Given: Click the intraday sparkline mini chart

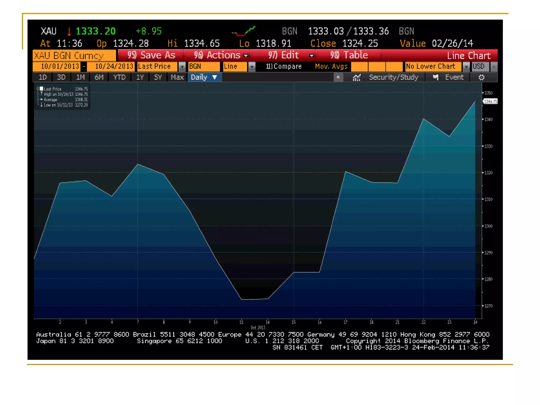Looking at the screenshot, I should point(243,31).
